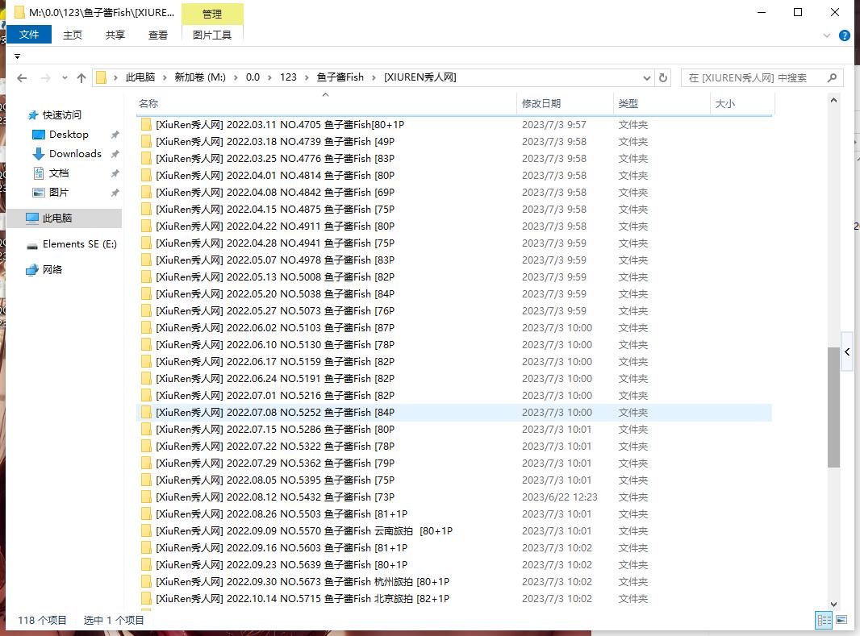Expand 新加卷 (M:) breadcrumb chevron
The width and height of the screenshot is (860, 636).
(236, 78)
